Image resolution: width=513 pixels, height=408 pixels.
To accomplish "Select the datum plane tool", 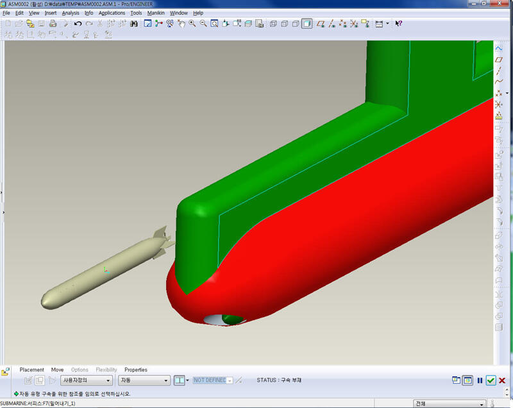I will coord(499,60).
